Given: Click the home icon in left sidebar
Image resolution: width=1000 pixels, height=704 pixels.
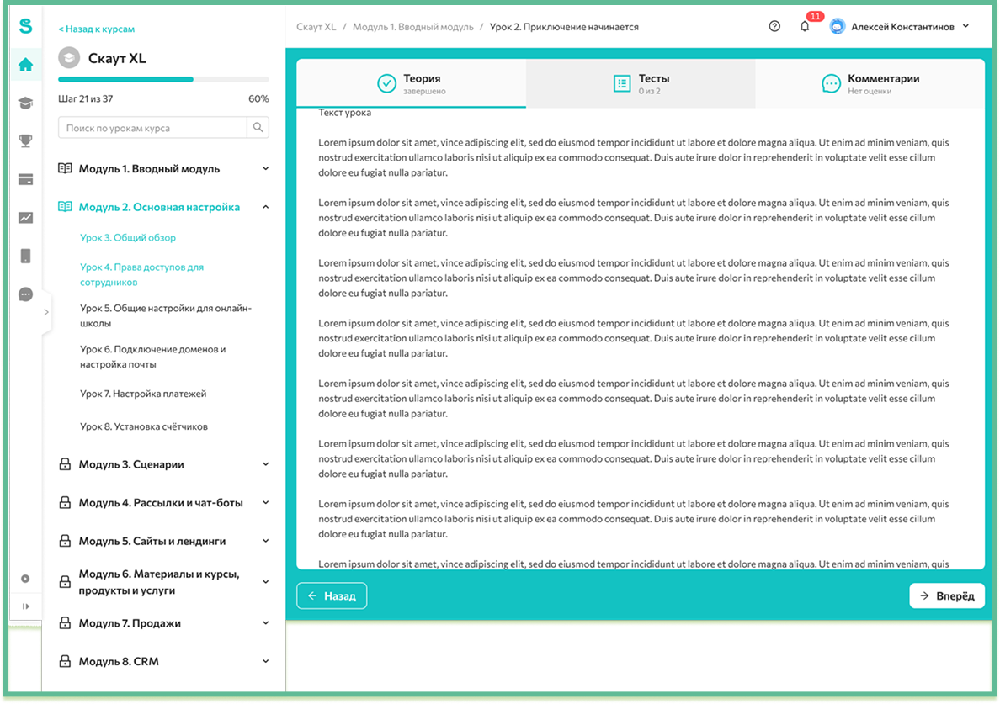Looking at the screenshot, I should coord(25,65).
